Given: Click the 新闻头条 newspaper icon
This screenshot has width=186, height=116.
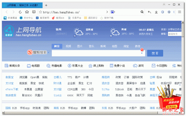Looking at the screenshot, I should coord(7,65).
